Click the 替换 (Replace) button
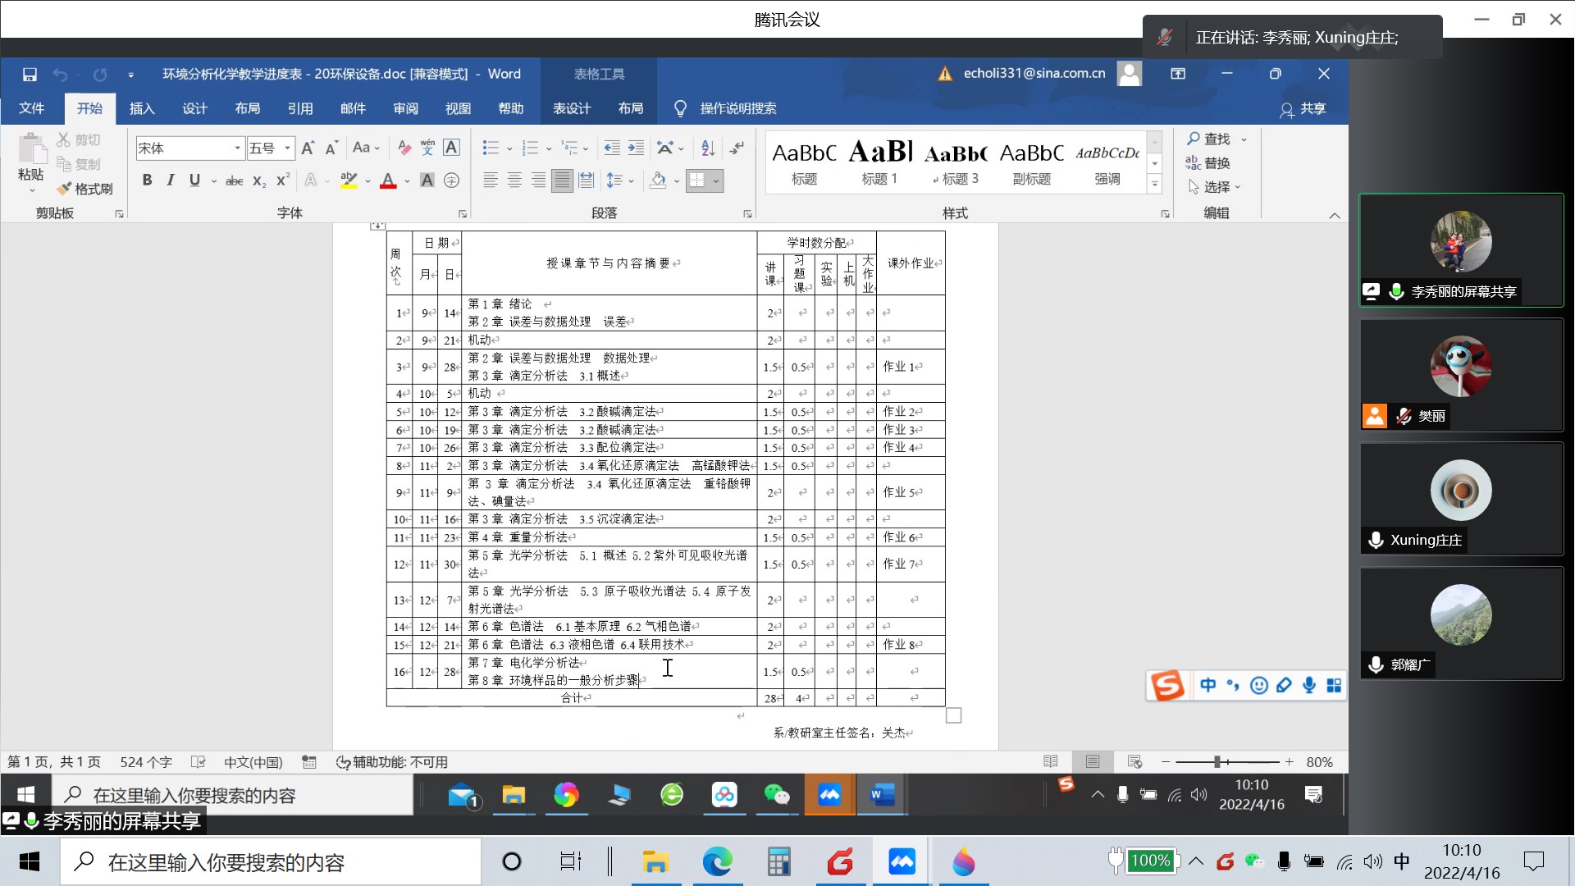The width and height of the screenshot is (1575, 886). 1208,162
